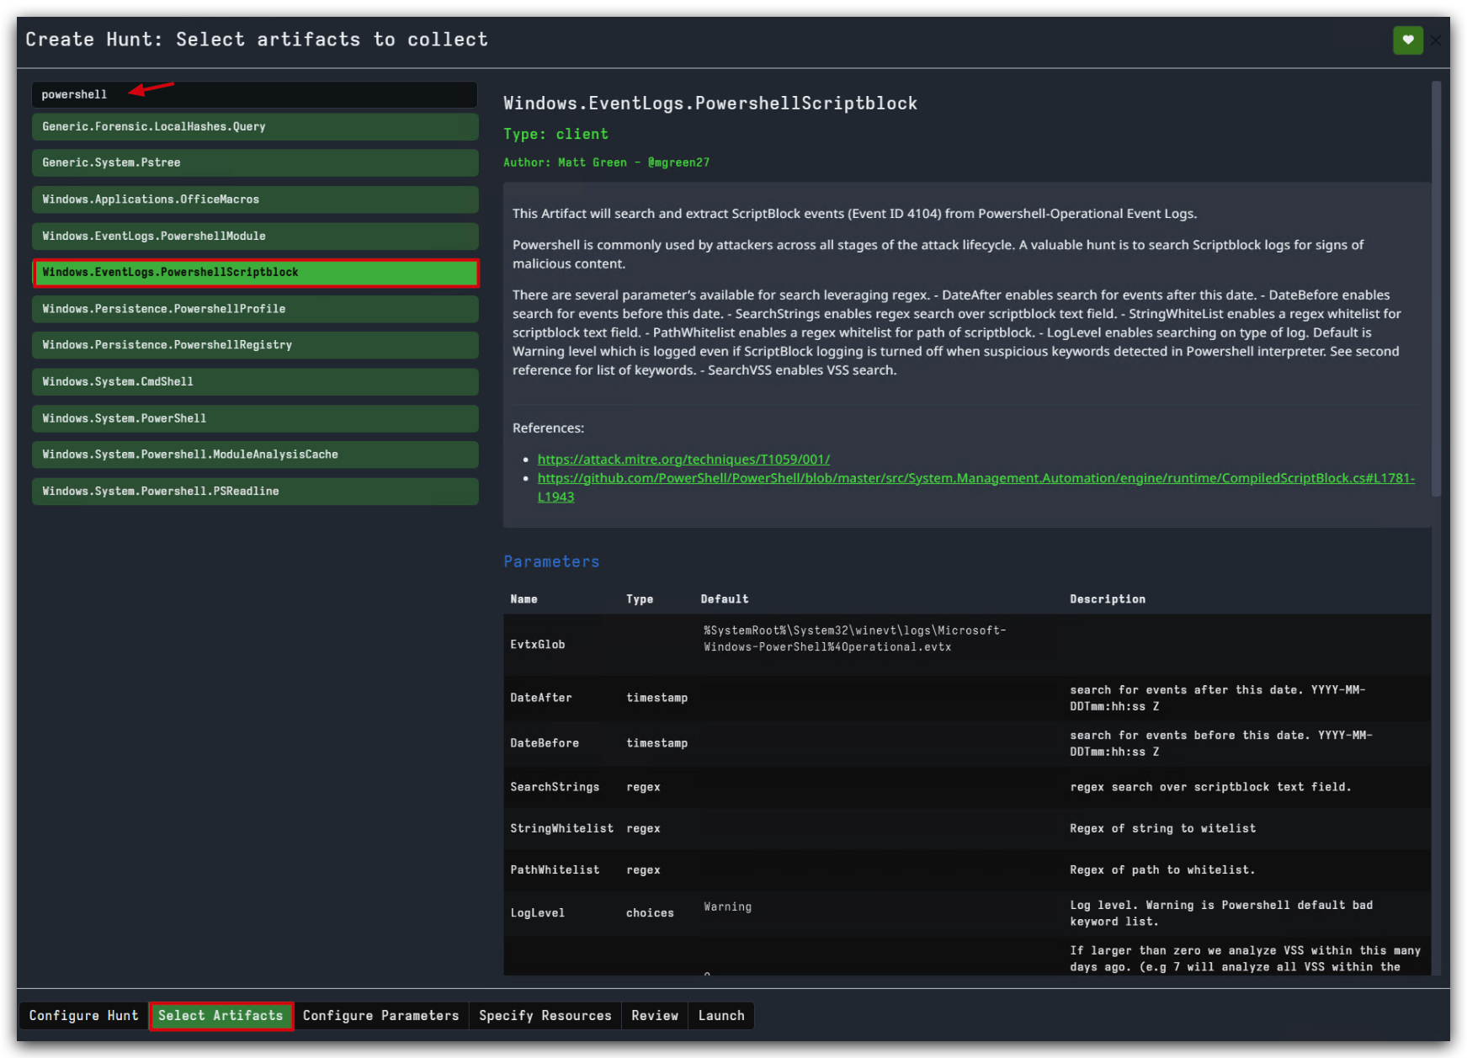
Task: Click the Description column header
Action: pyautogui.click(x=1108, y=599)
